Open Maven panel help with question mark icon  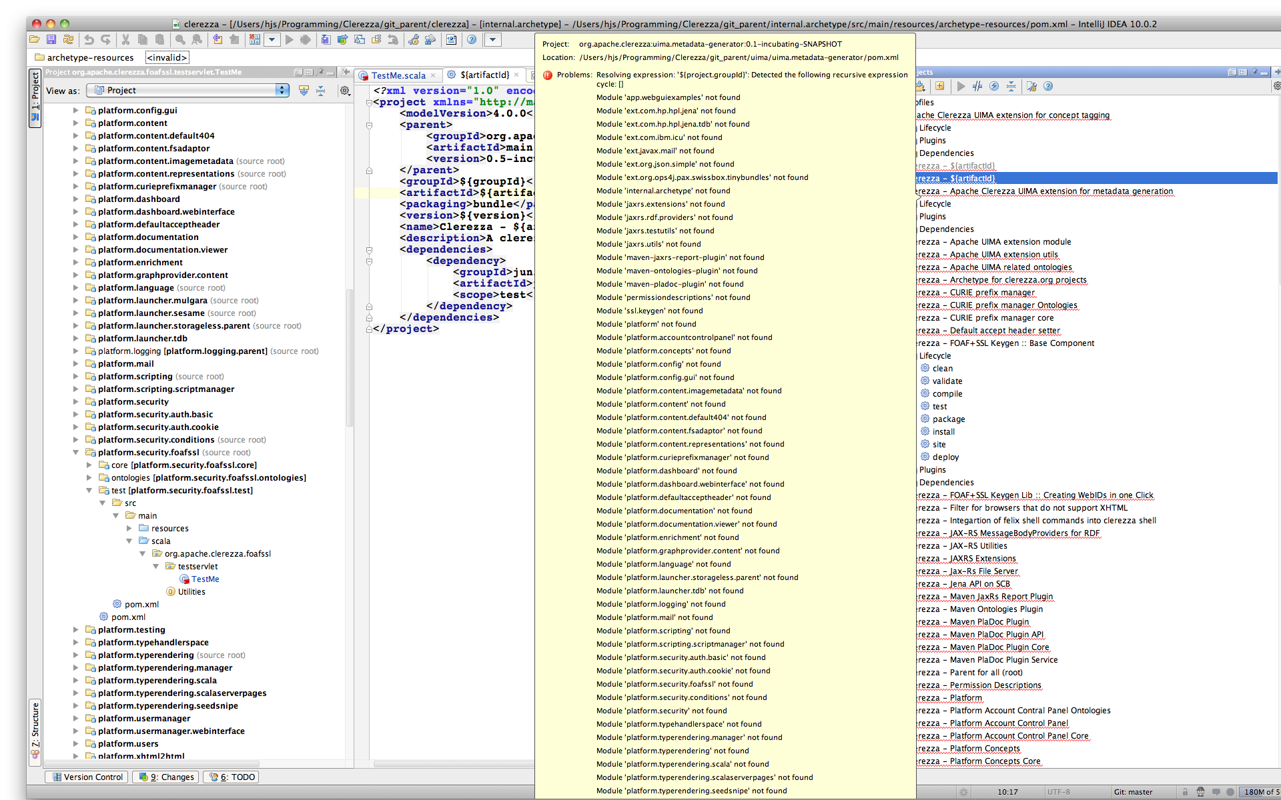1049,86
